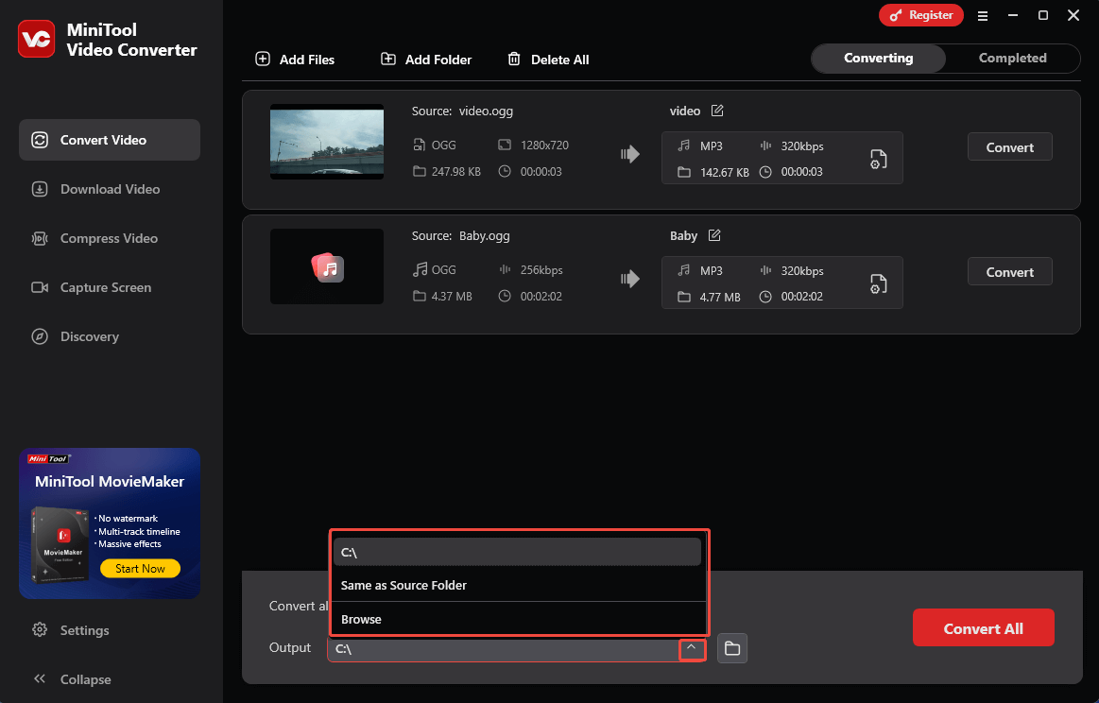The width and height of the screenshot is (1099, 703).
Task: Collapse the Output path dropdown with the chevron
Action: (691, 648)
